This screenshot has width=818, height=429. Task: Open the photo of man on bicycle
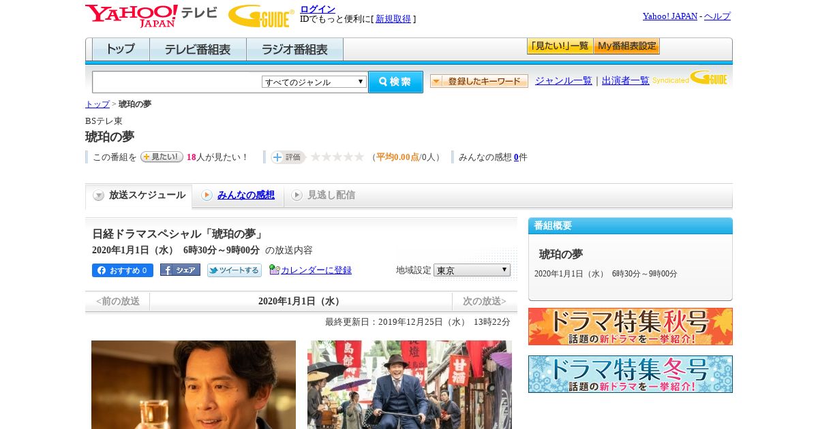tap(410, 385)
